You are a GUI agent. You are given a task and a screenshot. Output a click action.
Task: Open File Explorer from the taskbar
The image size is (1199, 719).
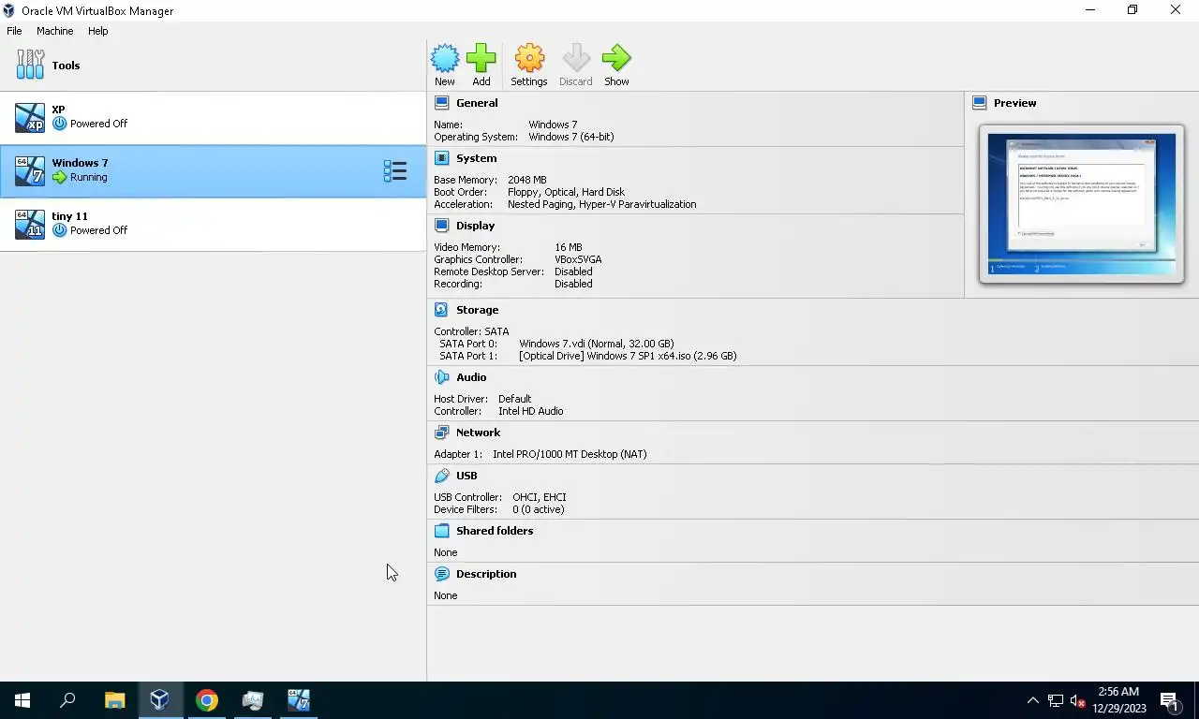click(x=114, y=700)
